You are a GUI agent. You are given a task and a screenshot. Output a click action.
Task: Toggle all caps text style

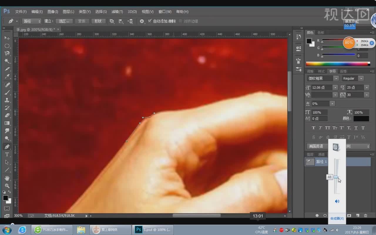click(328, 128)
